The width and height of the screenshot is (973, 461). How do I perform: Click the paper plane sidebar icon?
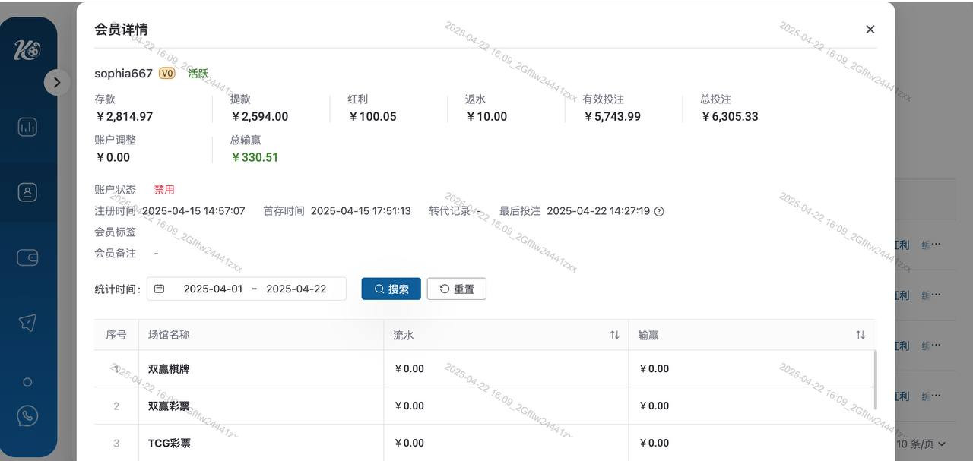point(27,323)
